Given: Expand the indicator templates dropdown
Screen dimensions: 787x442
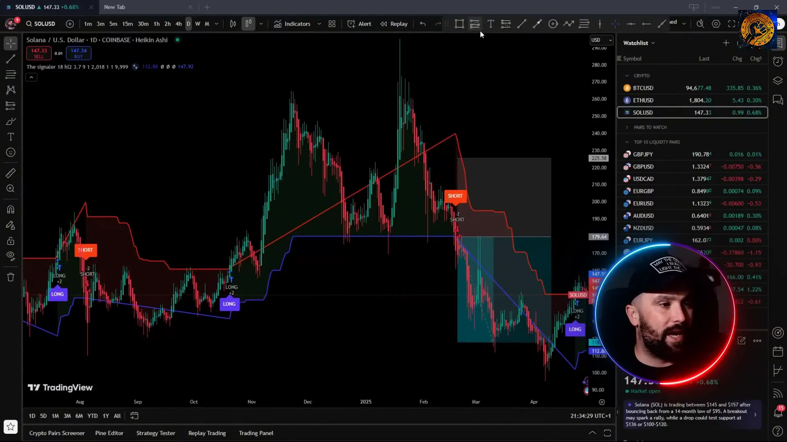Looking at the screenshot, I should 319,24.
